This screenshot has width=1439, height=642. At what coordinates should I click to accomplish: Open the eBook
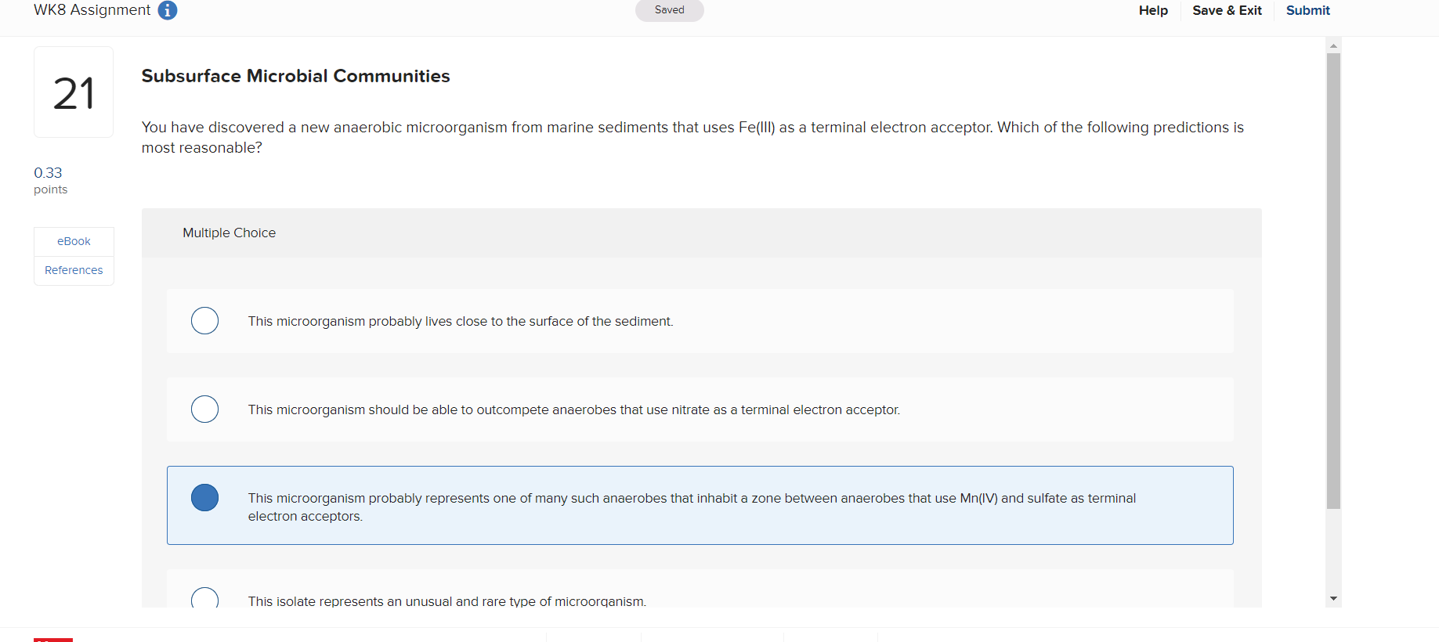tap(74, 241)
